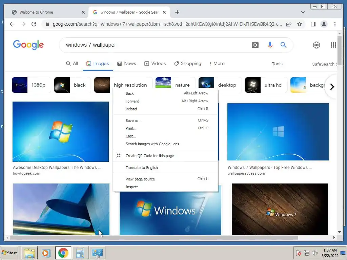Search by image using the camera icon

coord(255,45)
